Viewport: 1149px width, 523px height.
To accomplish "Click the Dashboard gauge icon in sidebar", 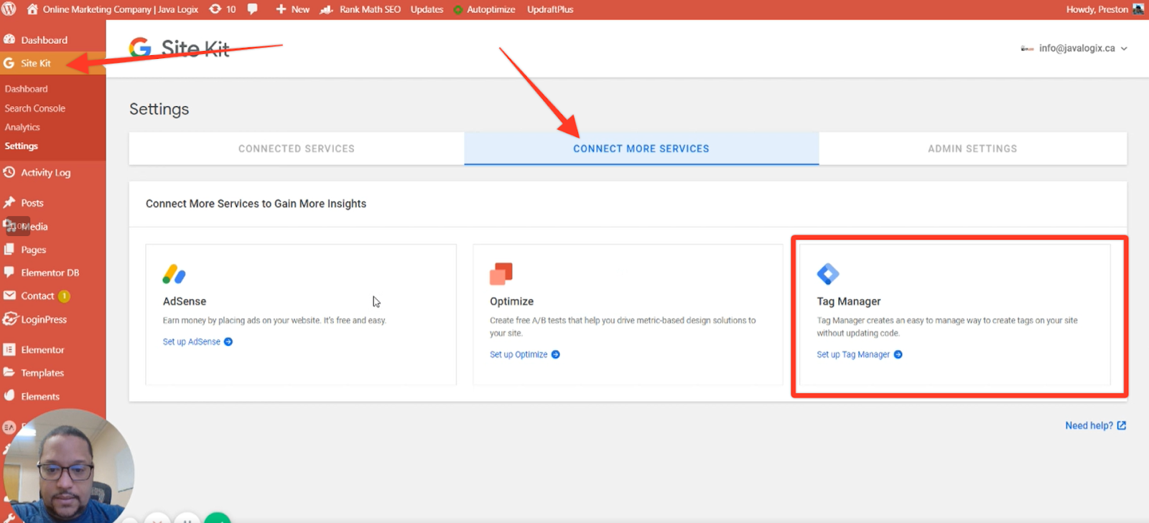I will (x=9, y=39).
